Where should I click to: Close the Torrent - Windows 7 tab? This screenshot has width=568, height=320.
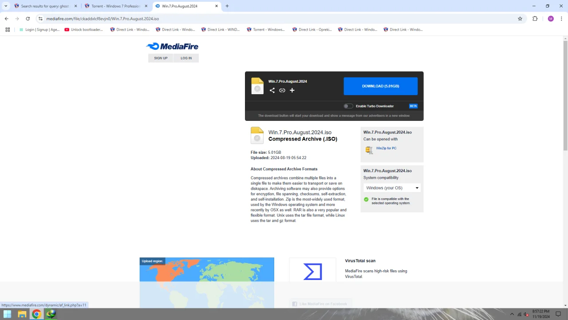(146, 6)
